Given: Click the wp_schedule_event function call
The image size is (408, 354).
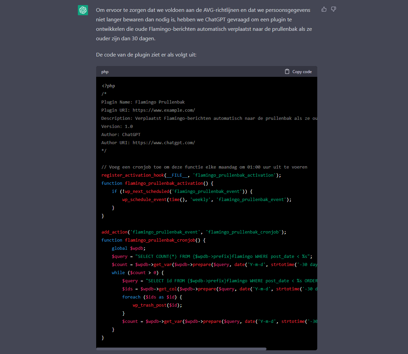Looking at the screenshot, I should [144, 199].
